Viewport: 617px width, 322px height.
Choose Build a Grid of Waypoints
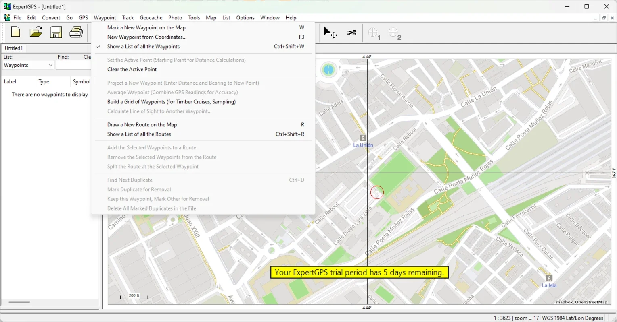pyautogui.click(x=203, y=102)
